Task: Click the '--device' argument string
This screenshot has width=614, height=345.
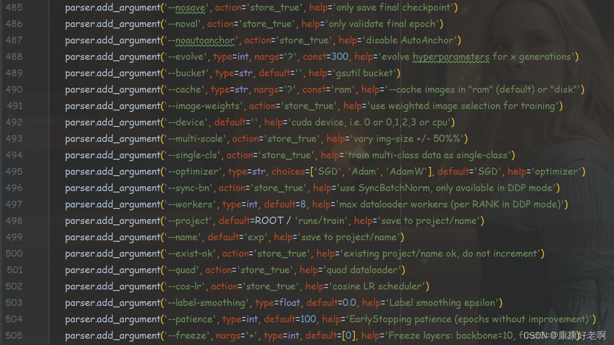Action: pos(186,122)
